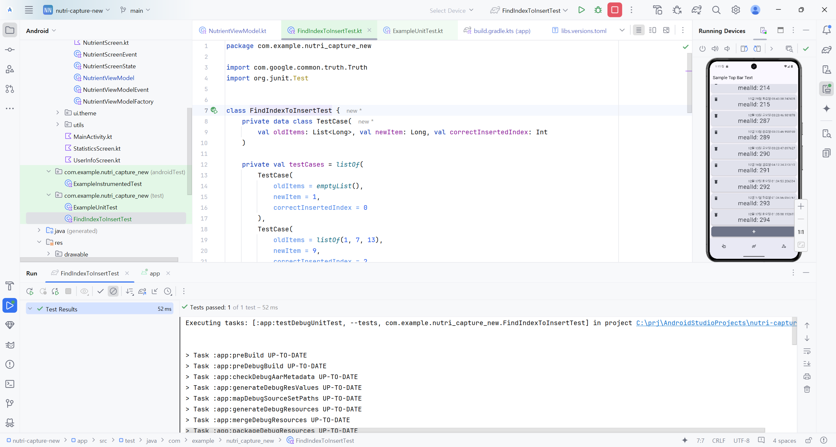Open Sync Project with Gradle Files
Screen dimensions: 836x447
(696, 10)
